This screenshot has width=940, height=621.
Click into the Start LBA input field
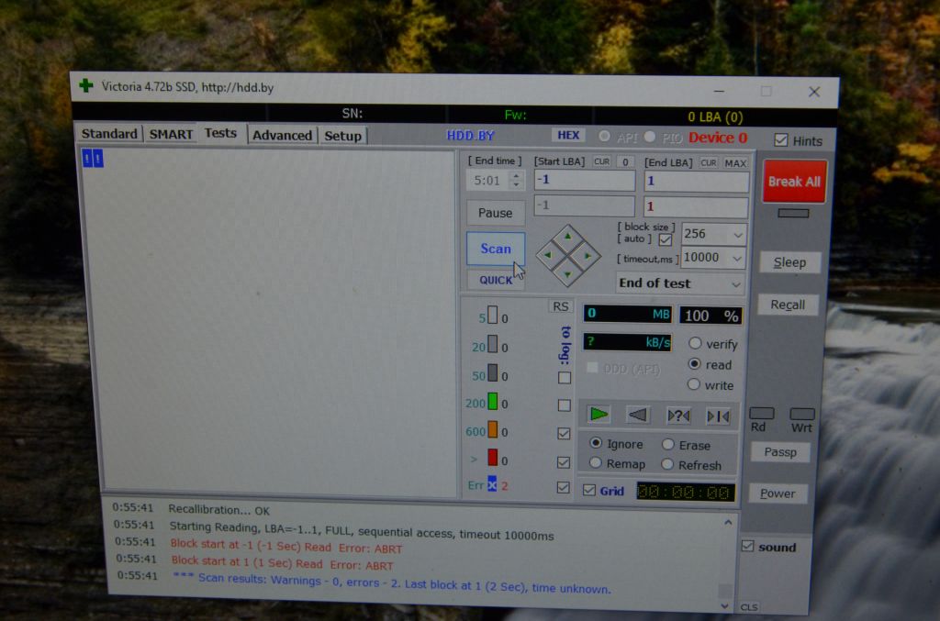tap(585, 180)
